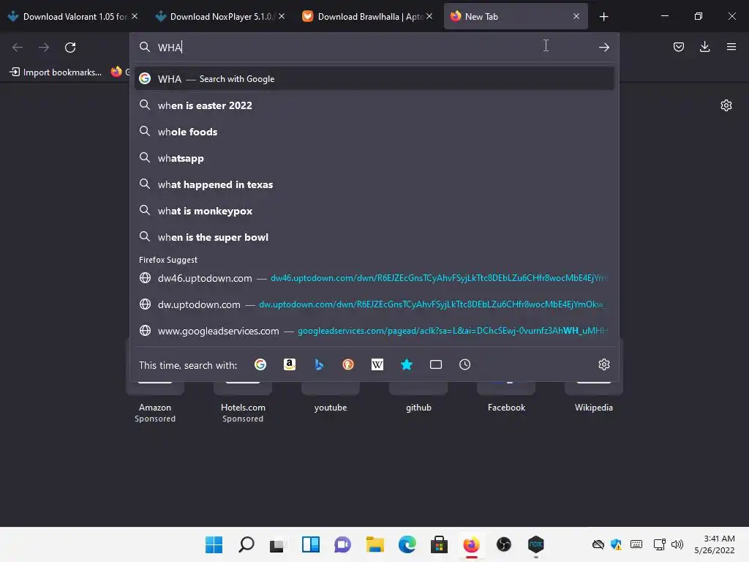Open the Downloads panel

click(704, 47)
